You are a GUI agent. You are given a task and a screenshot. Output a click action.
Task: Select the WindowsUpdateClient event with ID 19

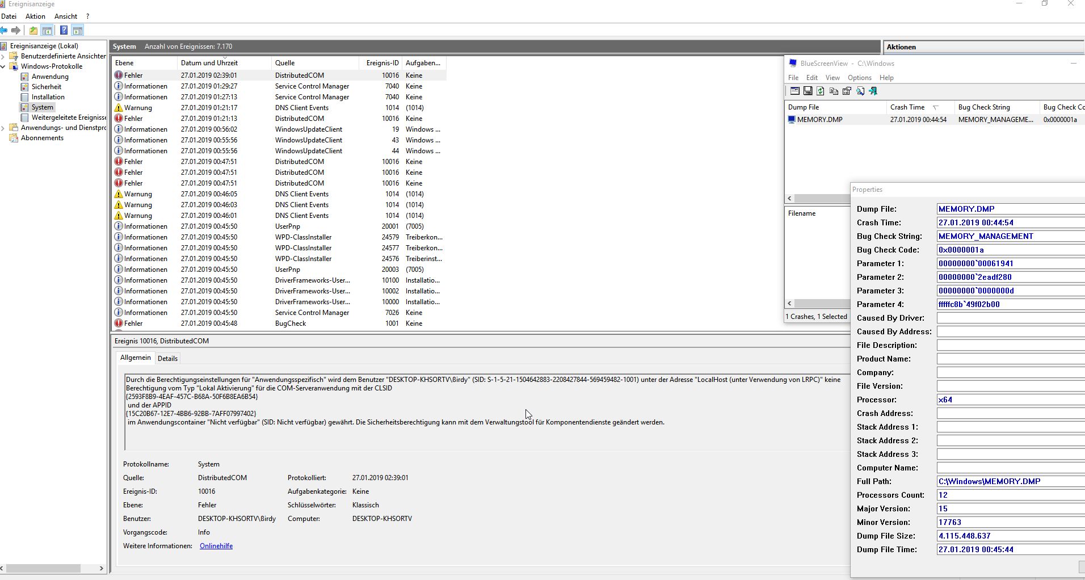tap(279, 129)
